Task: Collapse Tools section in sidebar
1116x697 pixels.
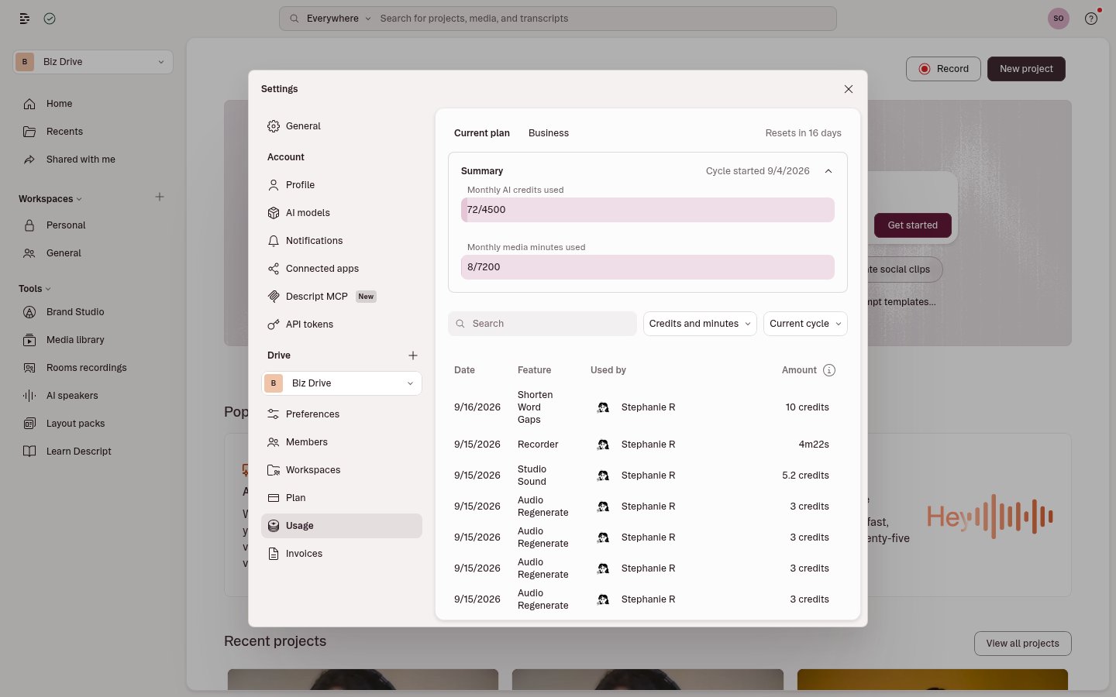Action: click(x=35, y=289)
